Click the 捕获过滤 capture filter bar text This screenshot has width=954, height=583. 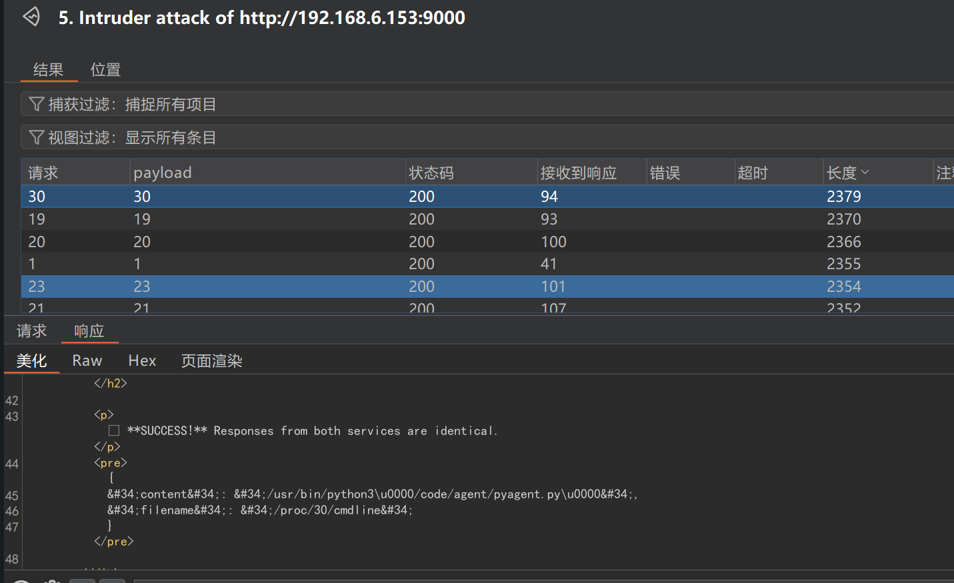click(x=132, y=104)
